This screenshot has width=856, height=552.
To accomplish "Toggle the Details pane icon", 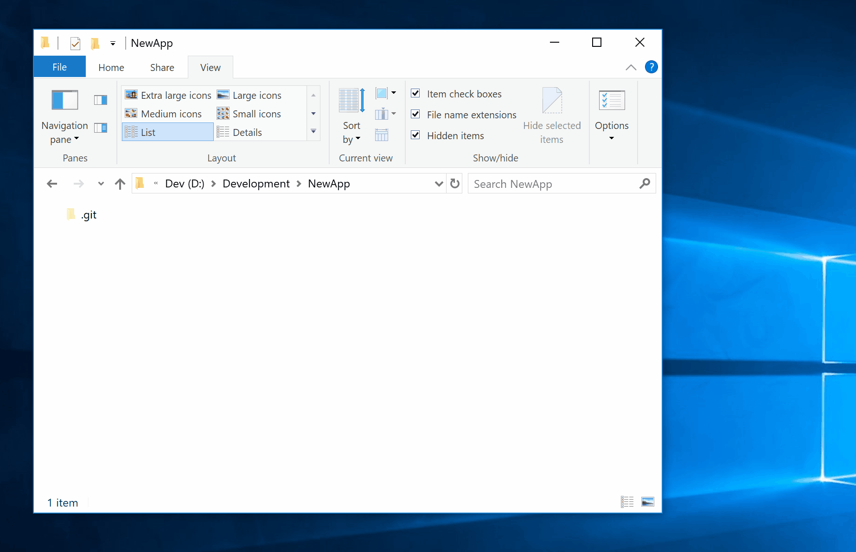I will click(101, 128).
